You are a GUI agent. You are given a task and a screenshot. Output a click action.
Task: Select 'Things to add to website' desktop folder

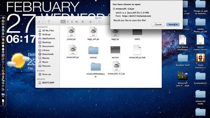(x=200, y=4)
